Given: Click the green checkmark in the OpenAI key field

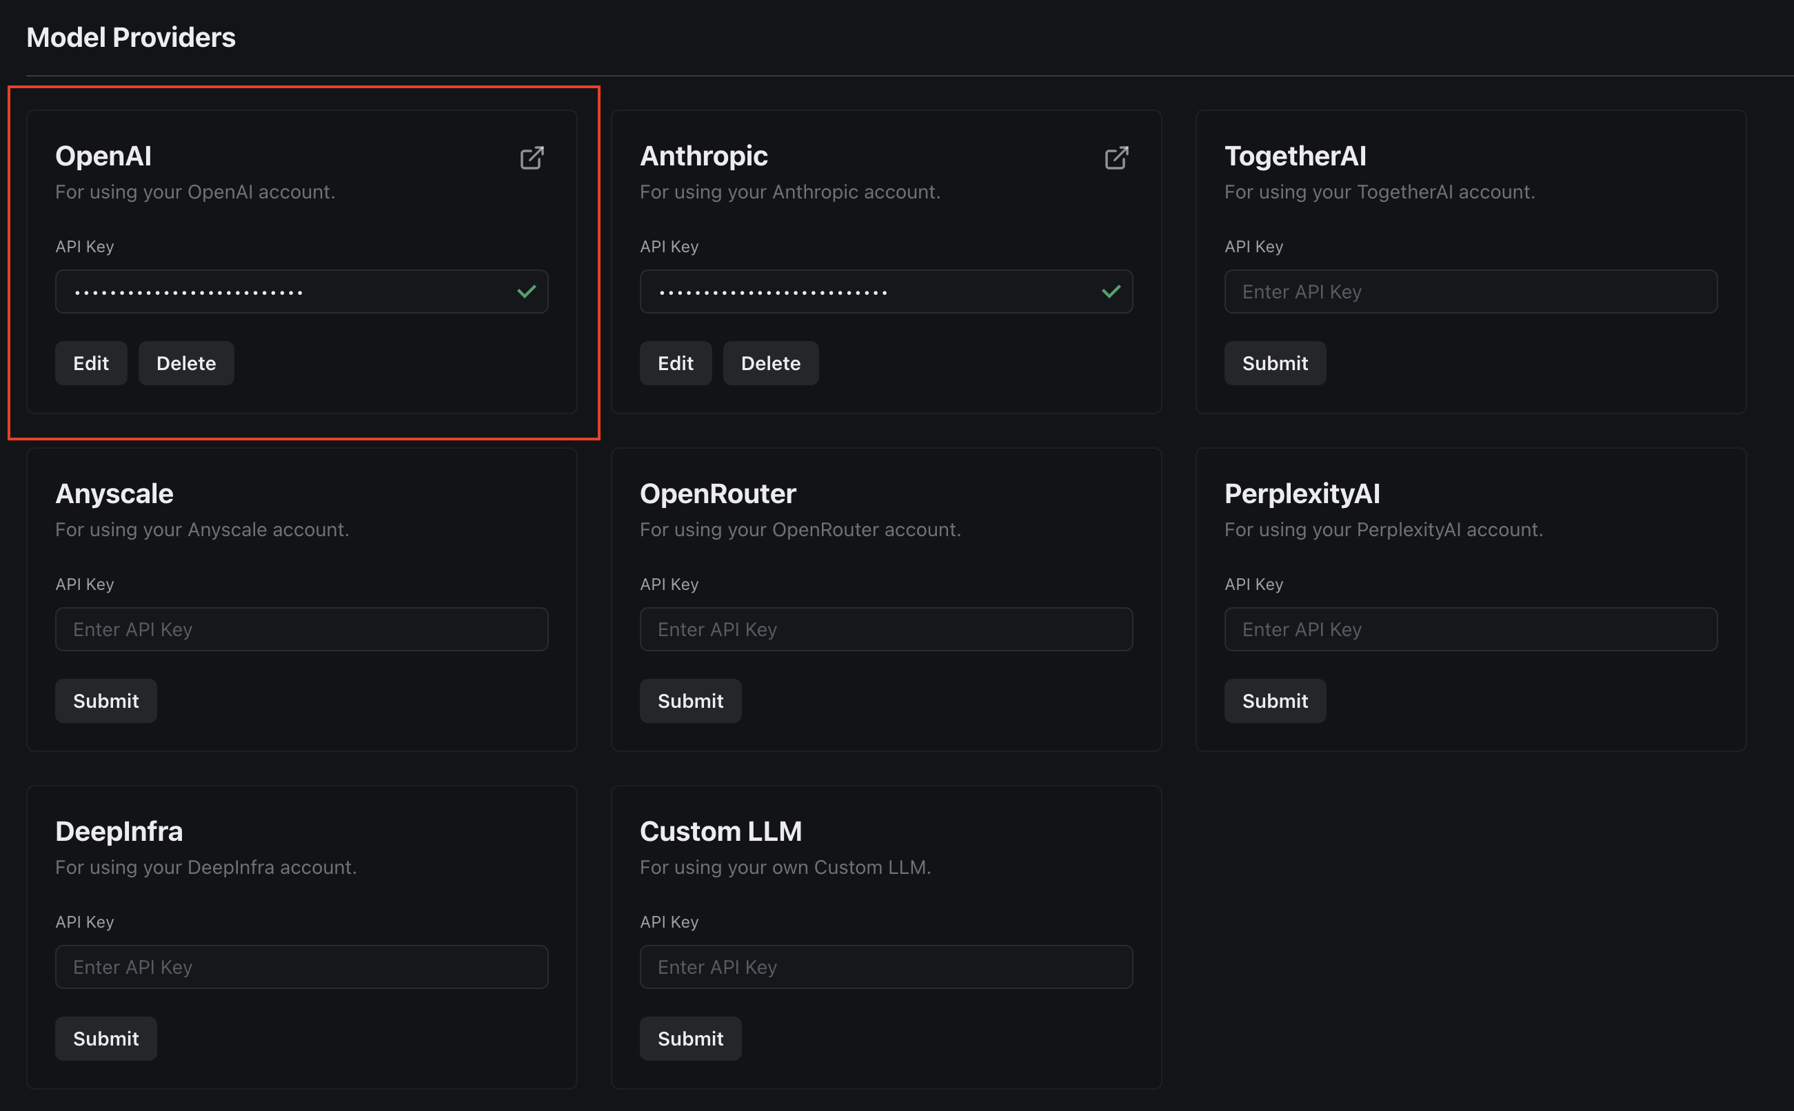Looking at the screenshot, I should pyautogui.click(x=526, y=292).
